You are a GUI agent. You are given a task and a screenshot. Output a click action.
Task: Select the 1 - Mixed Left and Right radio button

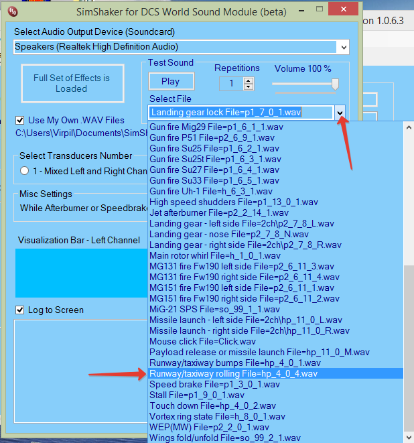click(x=24, y=171)
